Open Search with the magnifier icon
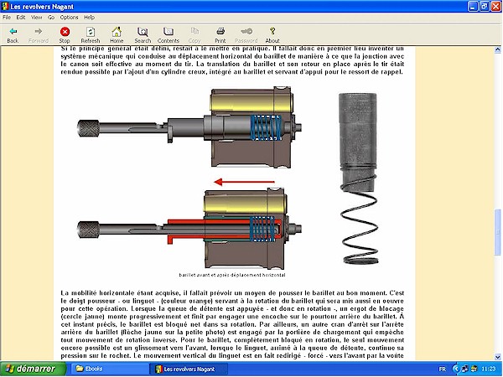 point(143,34)
